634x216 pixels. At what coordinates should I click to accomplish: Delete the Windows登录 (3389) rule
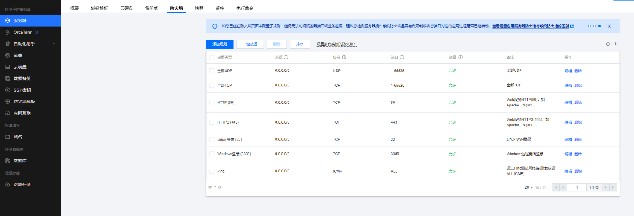tap(578, 154)
